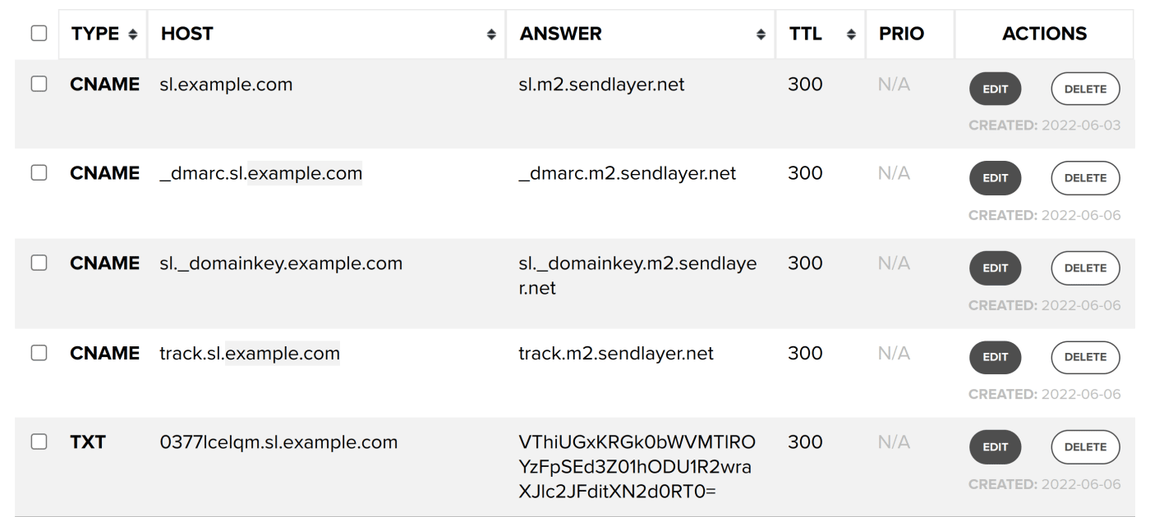Sort records by HOST column
The height and width of the screenshot is (517, 1150).
[491, 34]
